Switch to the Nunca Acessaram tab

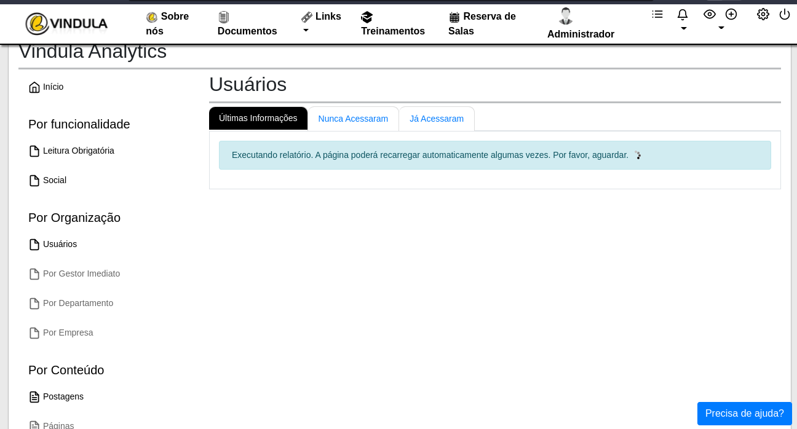(x=353, y=119)
